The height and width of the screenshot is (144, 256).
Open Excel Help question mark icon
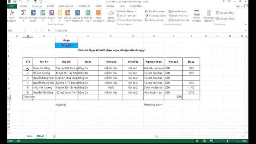click(224, 2)
